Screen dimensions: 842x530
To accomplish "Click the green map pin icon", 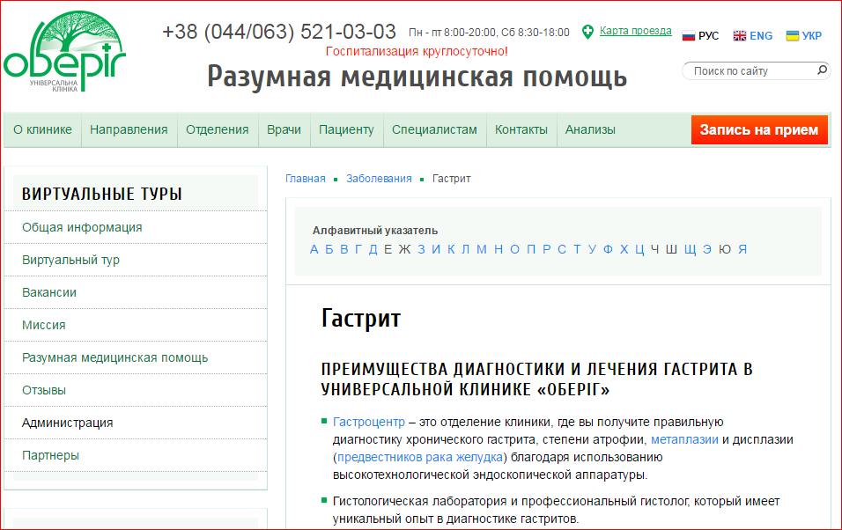I will [x=587, y=32].
